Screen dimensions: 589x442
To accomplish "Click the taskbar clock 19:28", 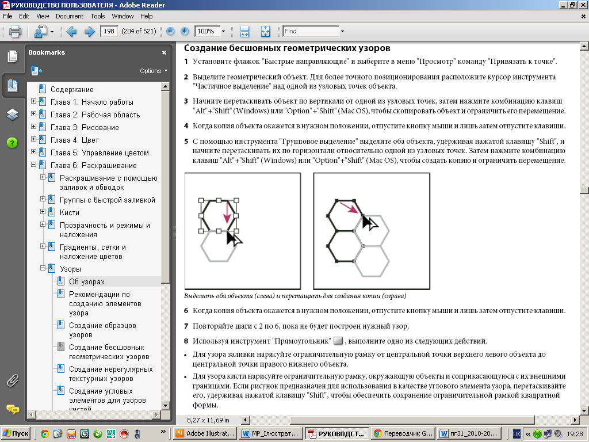I will 575,434.
